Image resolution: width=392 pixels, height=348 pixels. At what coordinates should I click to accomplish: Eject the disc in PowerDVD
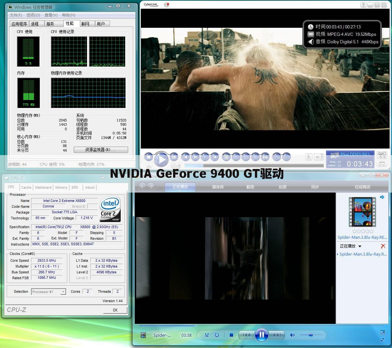click(x=149, y=166)
